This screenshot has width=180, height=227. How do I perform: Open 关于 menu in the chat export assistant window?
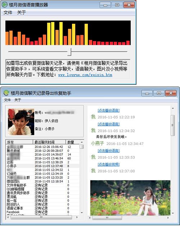click(18, 100)
